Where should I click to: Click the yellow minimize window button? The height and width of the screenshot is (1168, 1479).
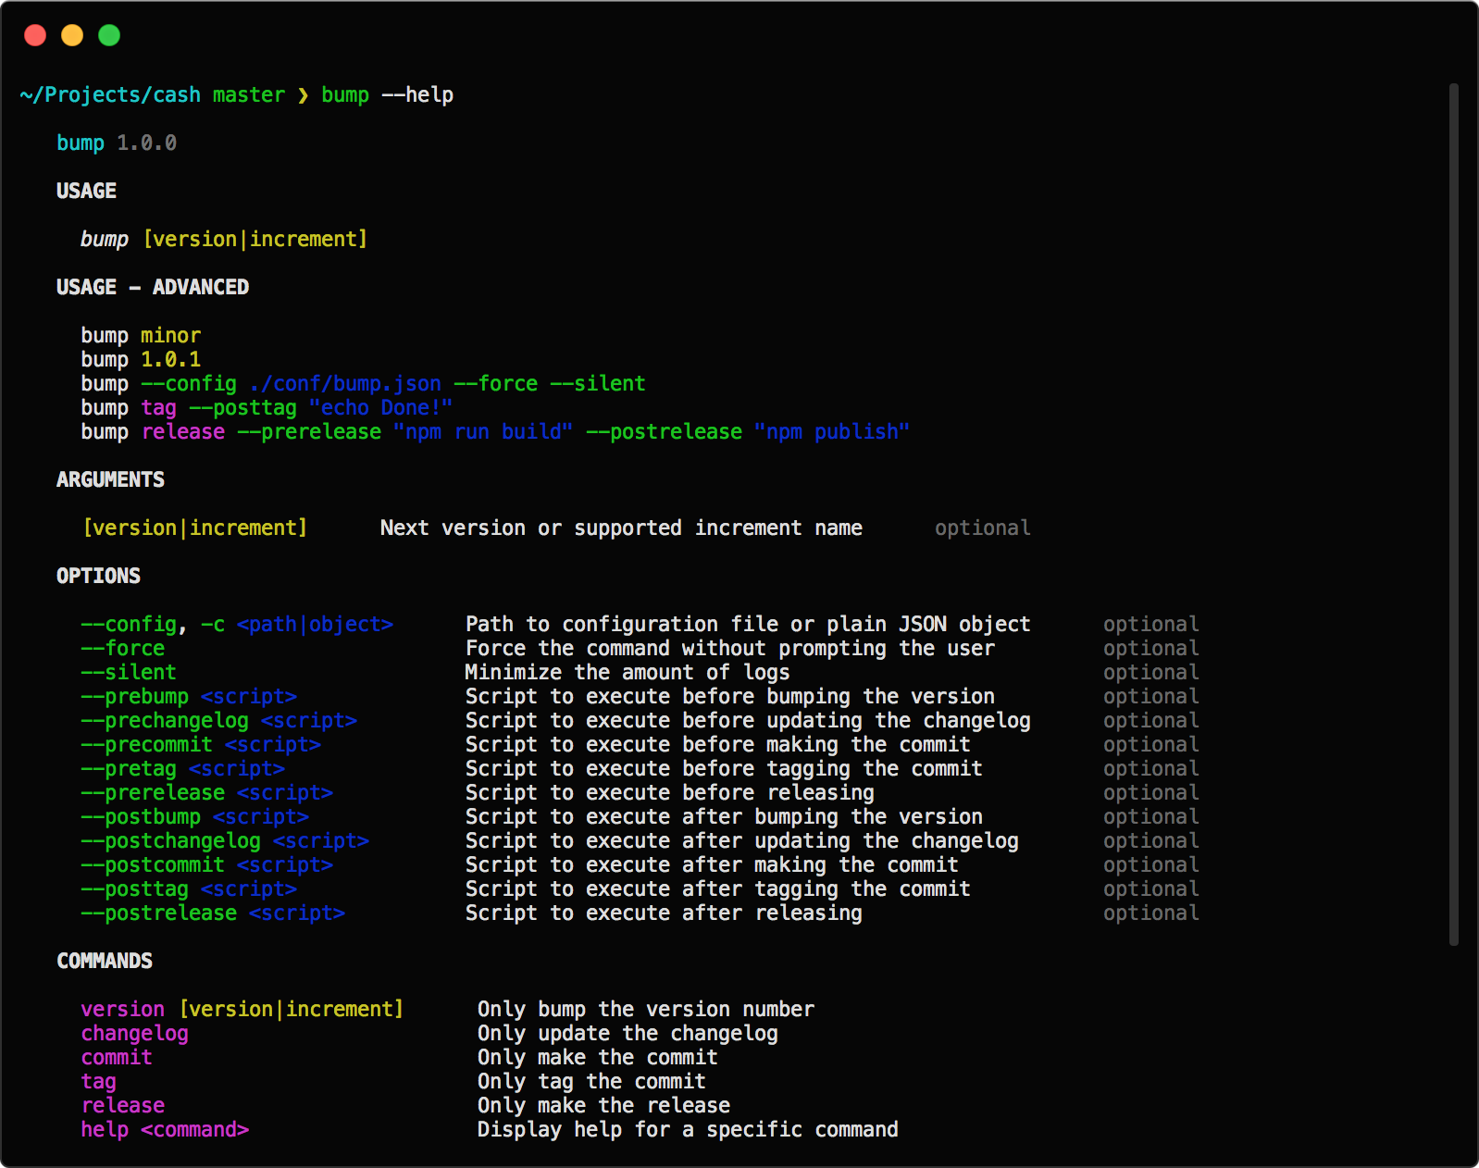coord(72,35)
